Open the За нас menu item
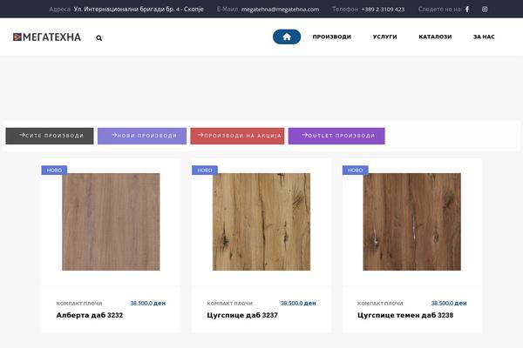The height and width of the screenshot is (348, 523). 484,37
